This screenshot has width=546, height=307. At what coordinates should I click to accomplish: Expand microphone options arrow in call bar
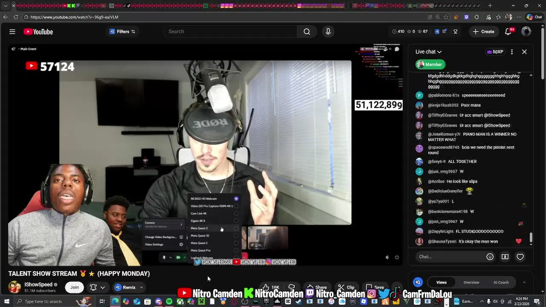pyautogui.click(x=171, y=257)
